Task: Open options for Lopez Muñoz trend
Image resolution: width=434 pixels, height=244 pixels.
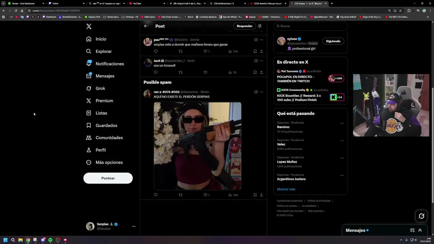Action: tap(342, 158)
